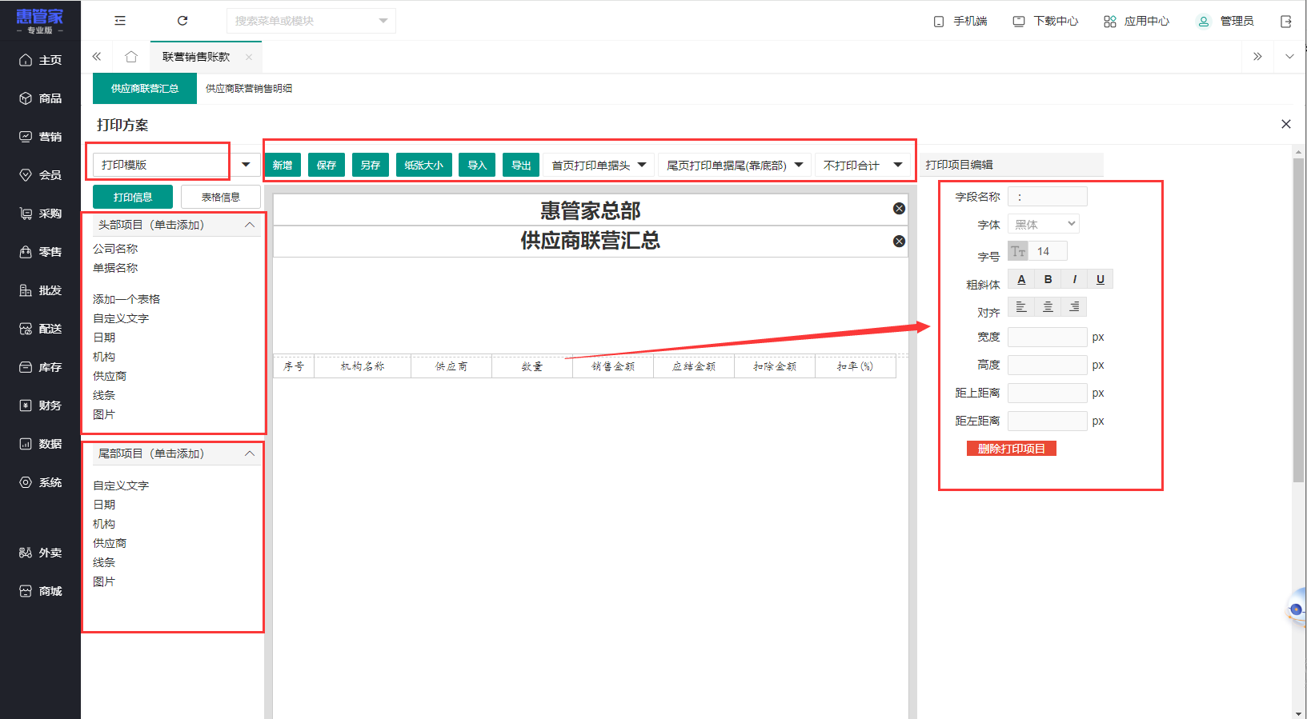Remove the 惠管家总部 header item
The width and height of the screenshot is (1307, 719).
[899, 209]
